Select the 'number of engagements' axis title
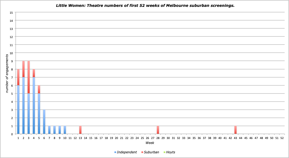This screenshot has width=289, height=158. point(7,73)
